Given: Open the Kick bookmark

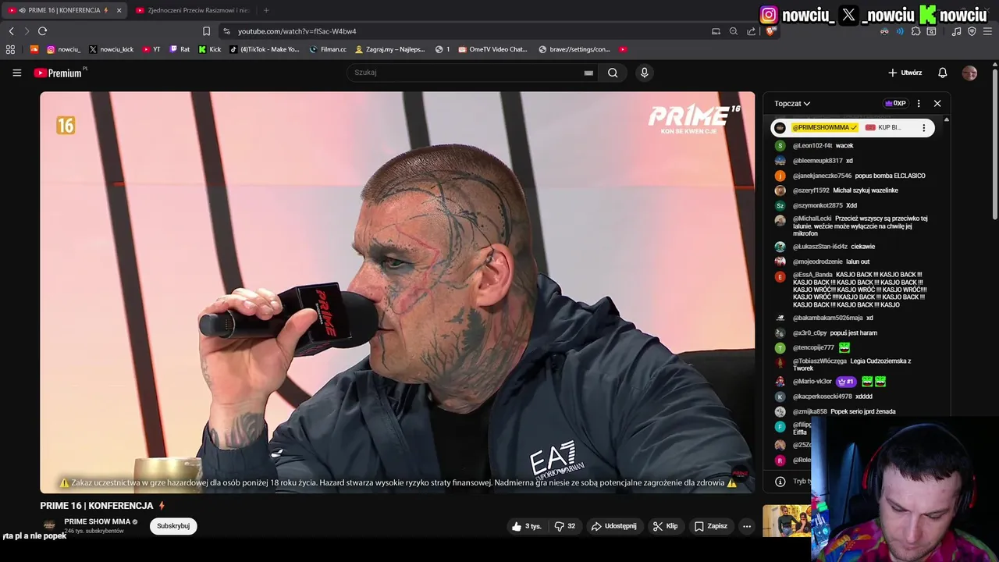Looking at the screenshot, I should pos(209,49).
